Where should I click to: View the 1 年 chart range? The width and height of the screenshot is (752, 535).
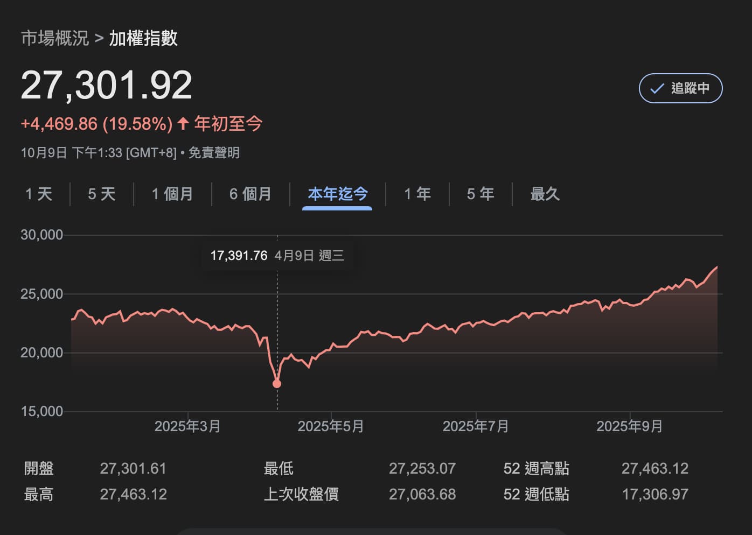tap(417, 194)
